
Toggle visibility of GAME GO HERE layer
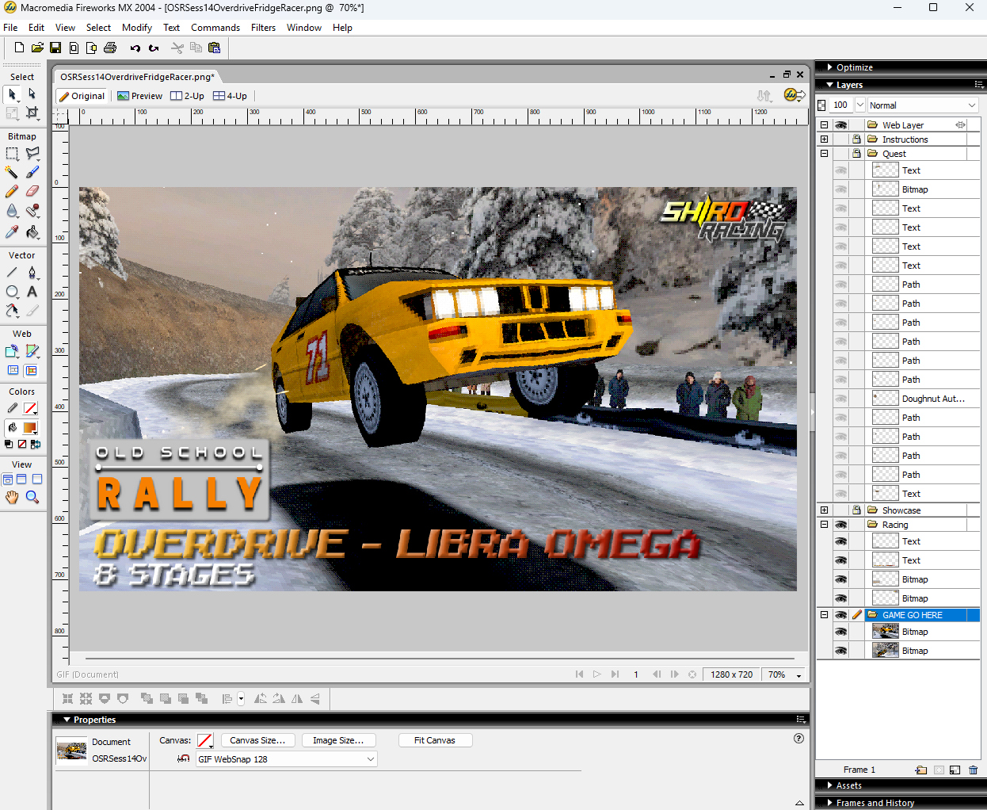[x=840, y=615]
